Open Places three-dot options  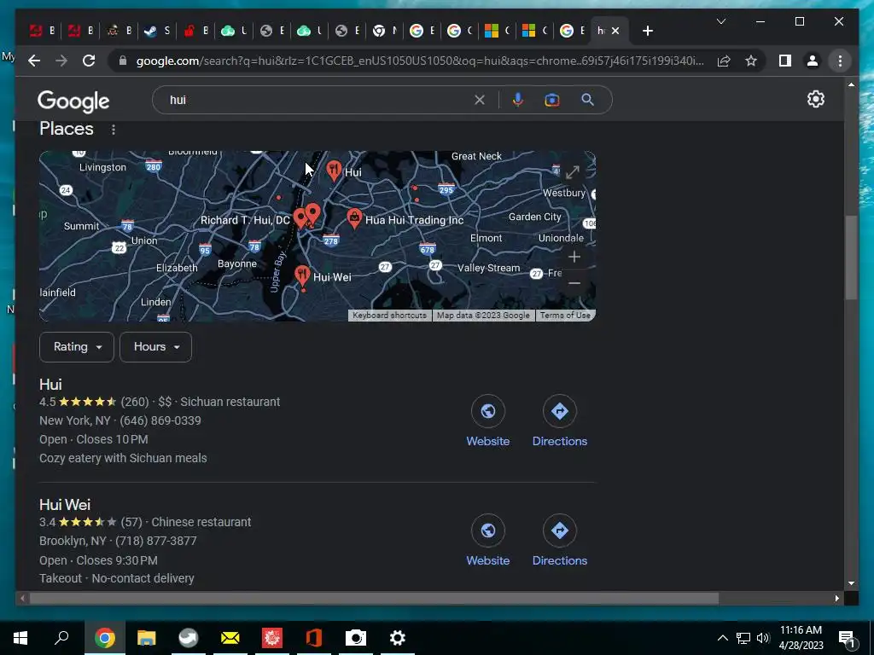[x=114, y=130]
